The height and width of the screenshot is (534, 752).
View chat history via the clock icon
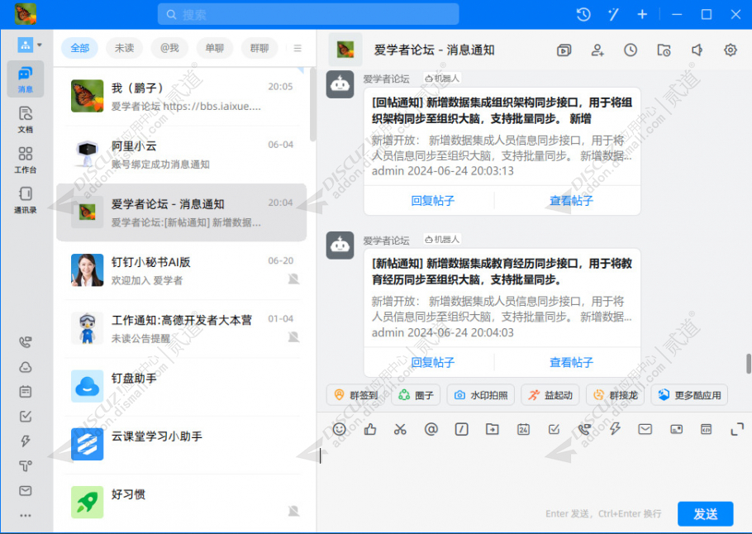(630, 50)
